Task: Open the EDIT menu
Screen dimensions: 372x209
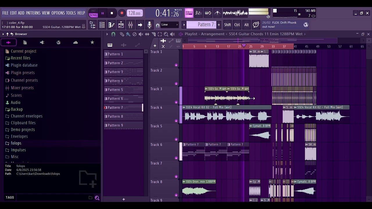Action: click(13, 13)
